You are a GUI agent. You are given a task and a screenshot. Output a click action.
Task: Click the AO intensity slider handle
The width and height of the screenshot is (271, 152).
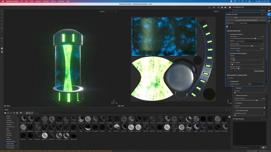(255, 38)
